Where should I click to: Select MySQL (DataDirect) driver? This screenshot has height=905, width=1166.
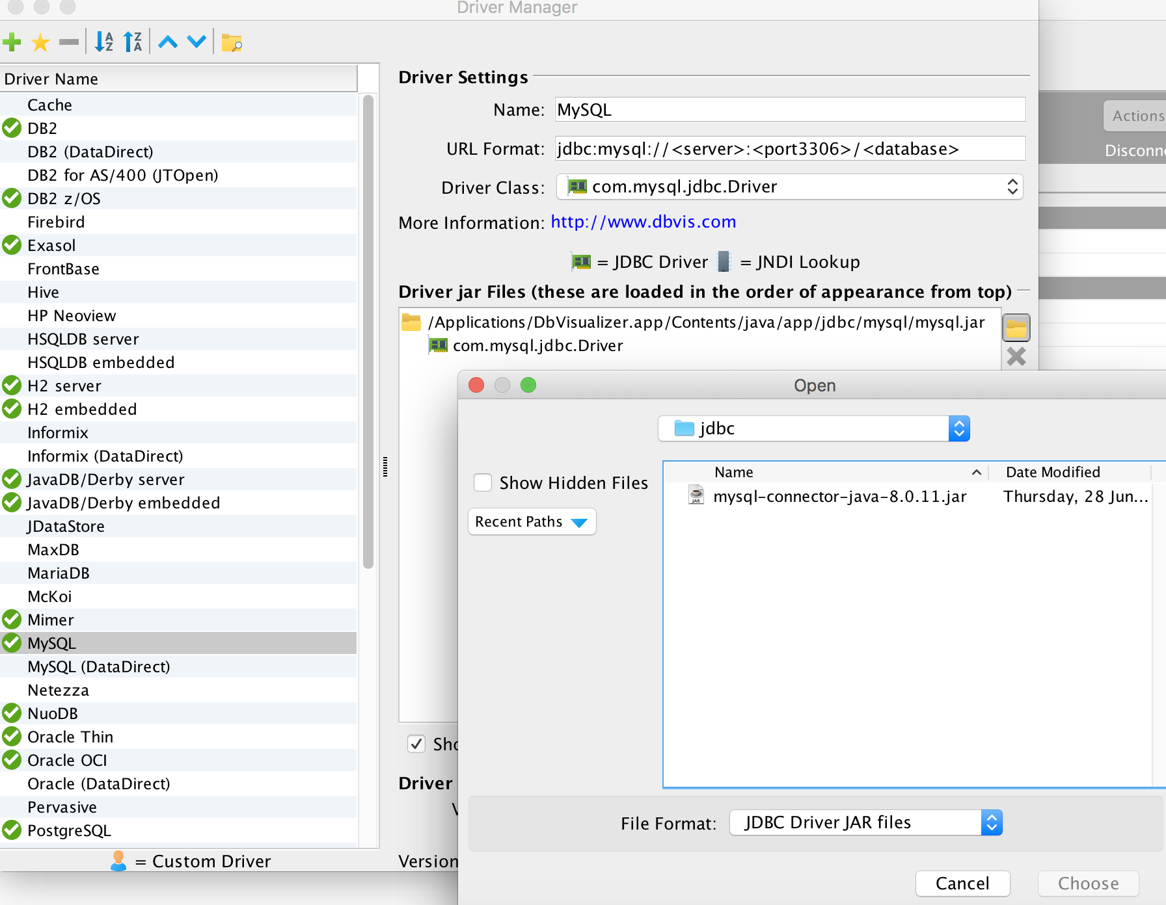[178, 666]
